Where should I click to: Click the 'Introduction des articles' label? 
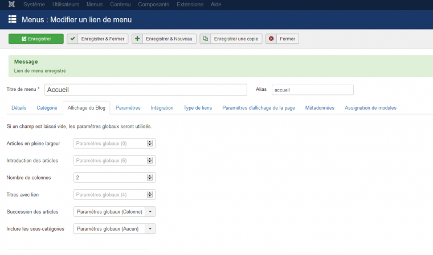coord(32,161)
